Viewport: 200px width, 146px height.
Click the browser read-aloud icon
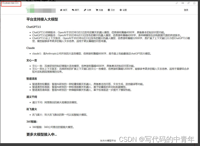tap(189, 3)
